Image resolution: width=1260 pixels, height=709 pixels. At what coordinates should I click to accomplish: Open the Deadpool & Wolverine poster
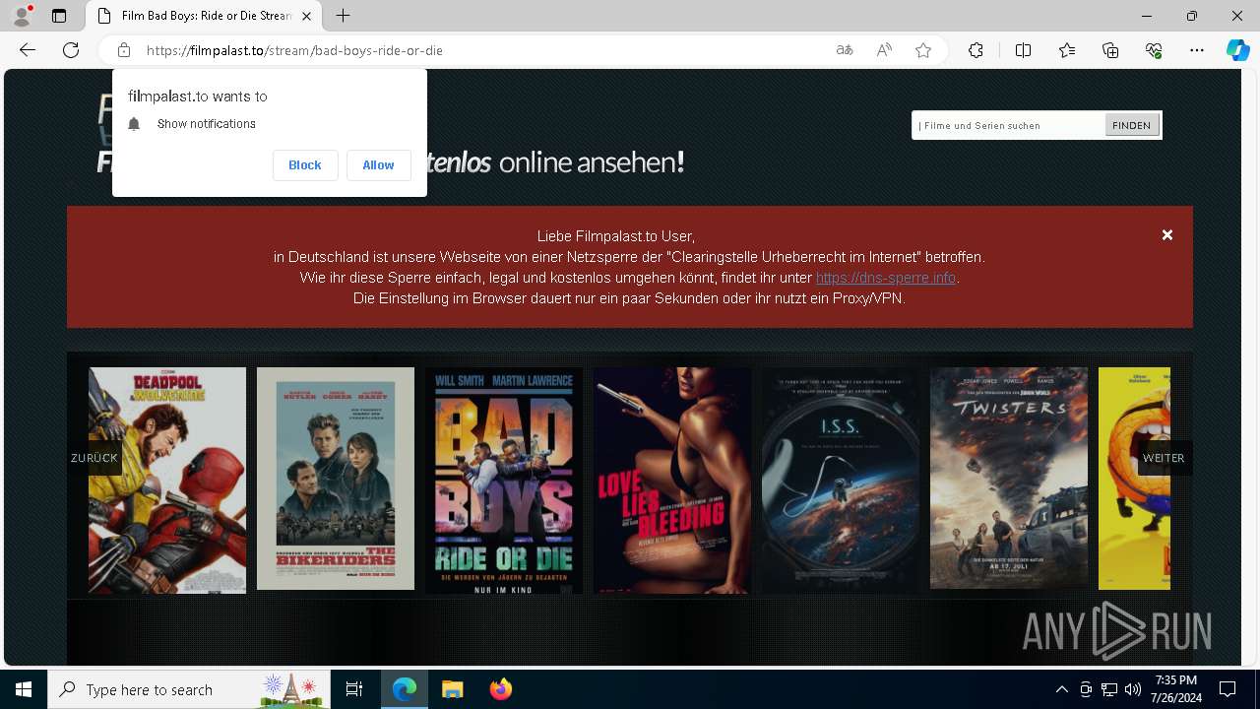click(167, 481)
